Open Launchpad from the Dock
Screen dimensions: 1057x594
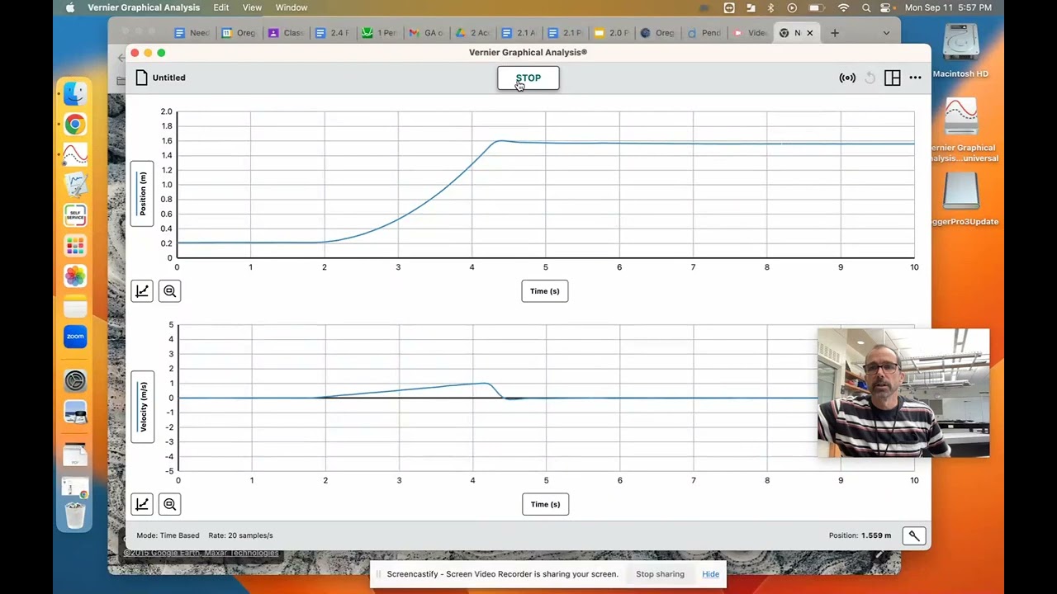75,245
